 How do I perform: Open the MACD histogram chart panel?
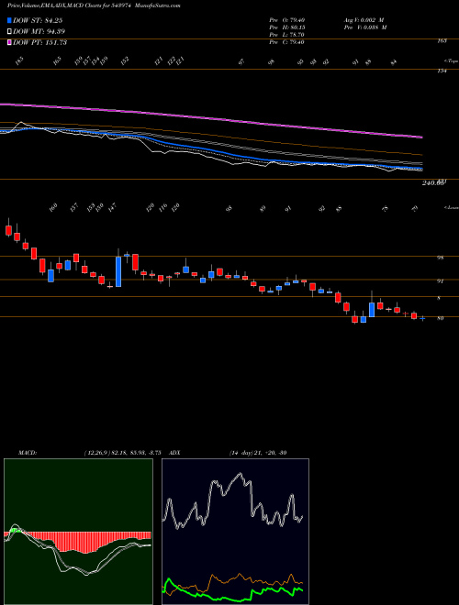click(x=78, y=532)
